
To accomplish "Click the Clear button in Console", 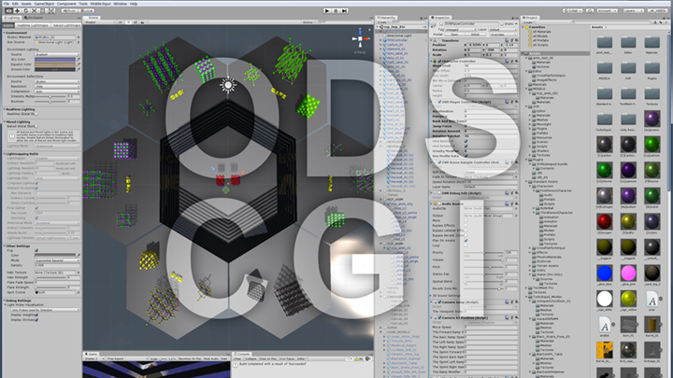I will coord(238,358).
